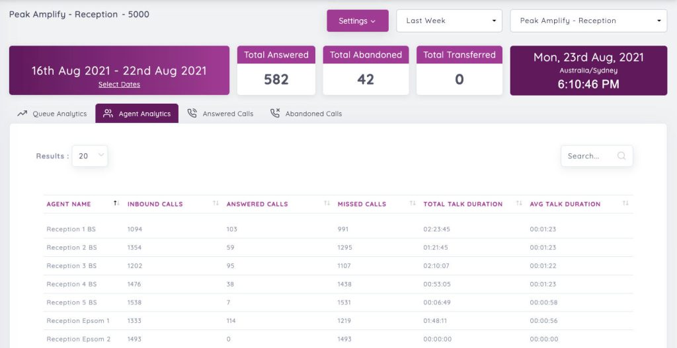Open the Abandoned Calls tab
677x348 pixels.
pos(313,114)
